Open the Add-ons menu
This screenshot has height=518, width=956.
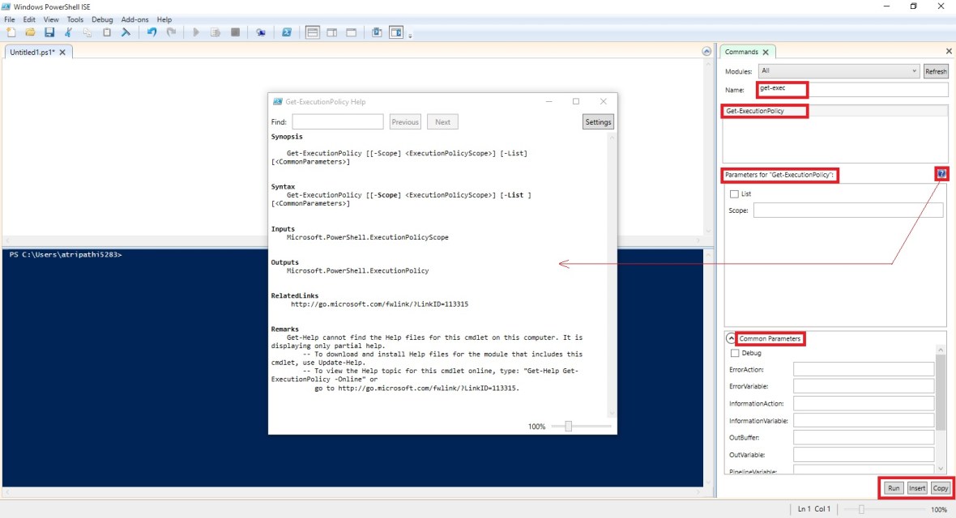tap(134, 19)
